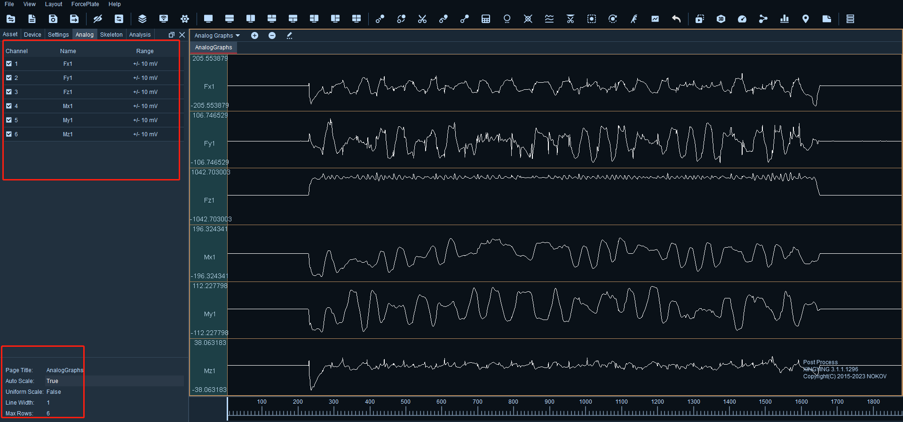Open the View menu
This screenshot has height=422, width=903.
[30, 4]
